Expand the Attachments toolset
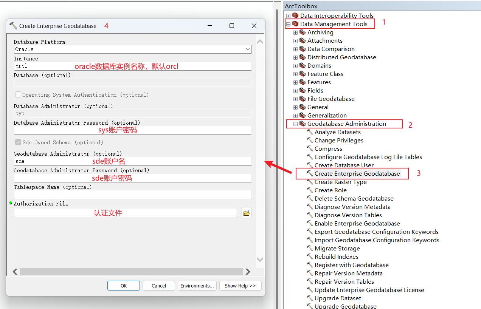481x309 pixels. click(295, 41)
